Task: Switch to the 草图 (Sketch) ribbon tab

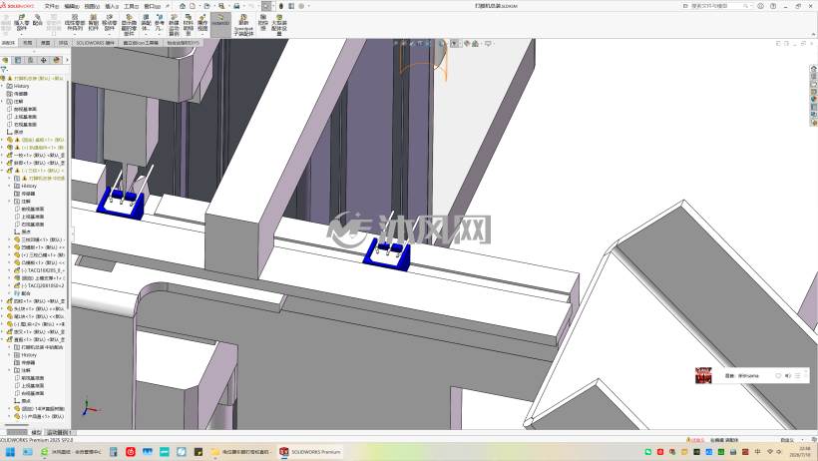Action: coord(45,43)
